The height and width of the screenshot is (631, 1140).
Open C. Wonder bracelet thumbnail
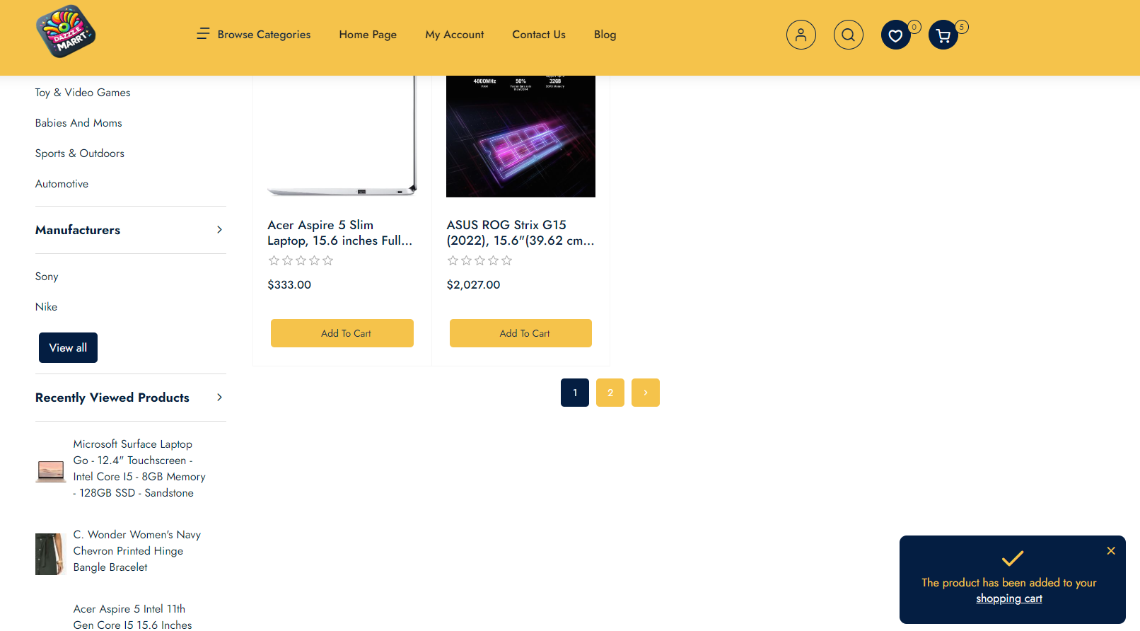click(x=51, y=554)
